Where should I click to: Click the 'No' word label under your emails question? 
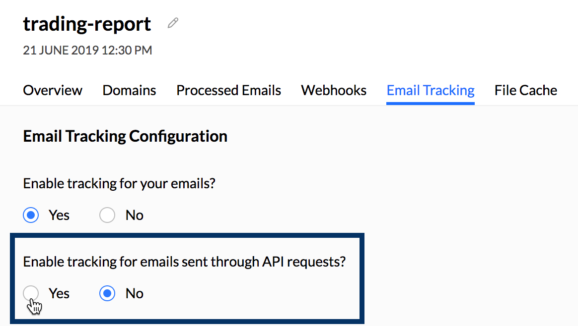point(134,215)
